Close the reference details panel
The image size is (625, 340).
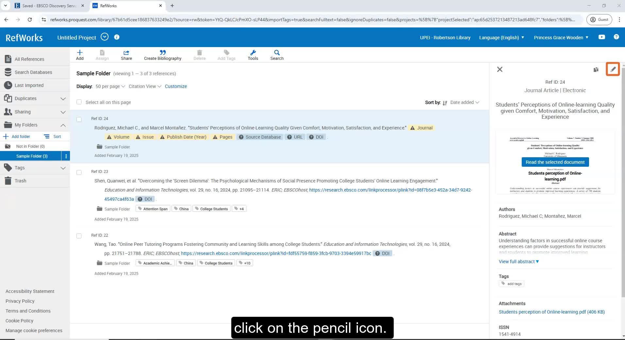click(x=499, y=69)
